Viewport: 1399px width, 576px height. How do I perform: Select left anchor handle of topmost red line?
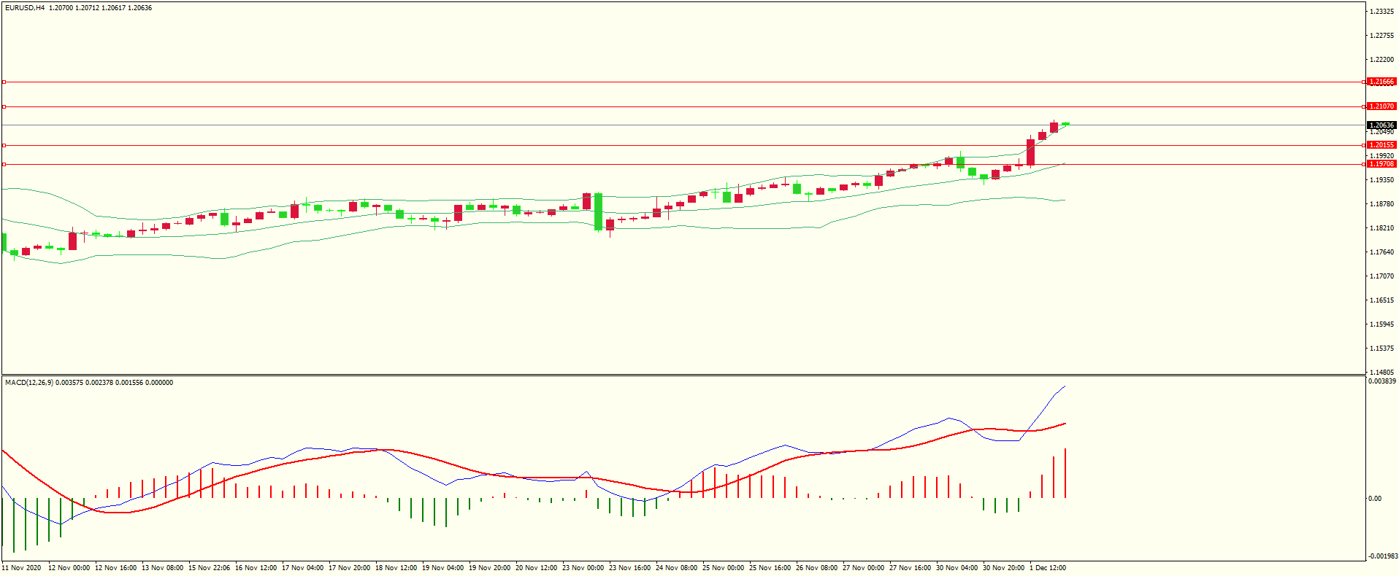click(x=4, y=82)
